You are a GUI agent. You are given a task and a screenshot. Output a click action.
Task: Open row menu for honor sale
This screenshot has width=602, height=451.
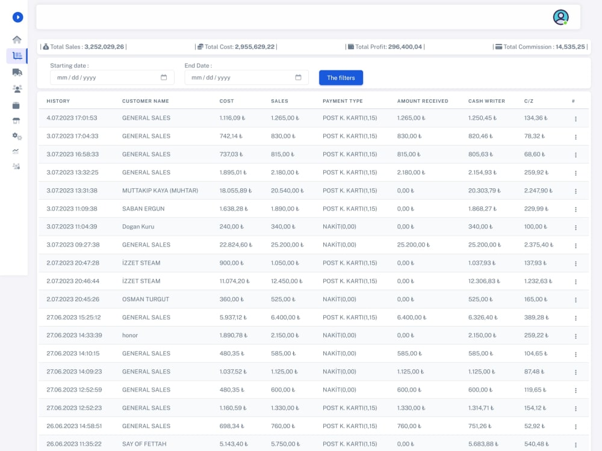[x=576, y=336]
